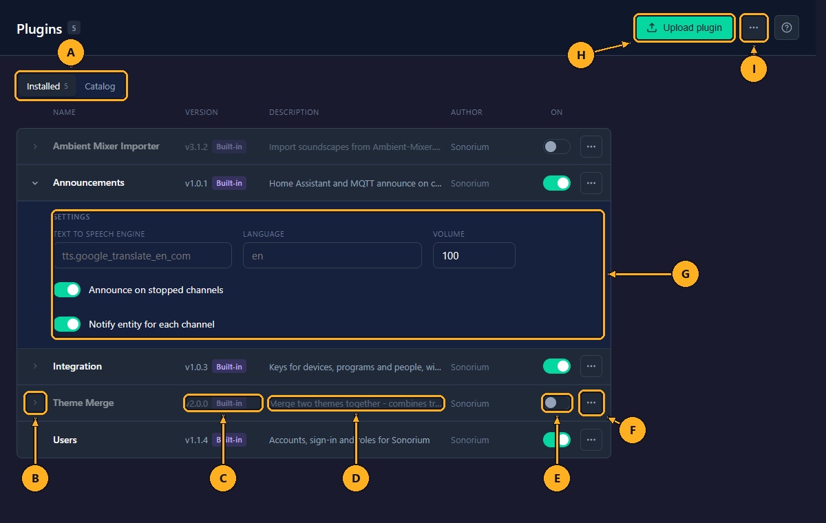Select the Users plugin name
The image size is (826, 523).
pos(65,440)
